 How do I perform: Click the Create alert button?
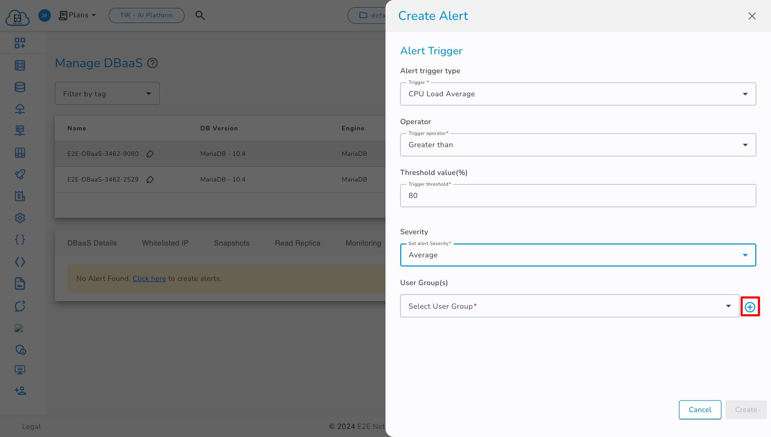pos(746,410)
